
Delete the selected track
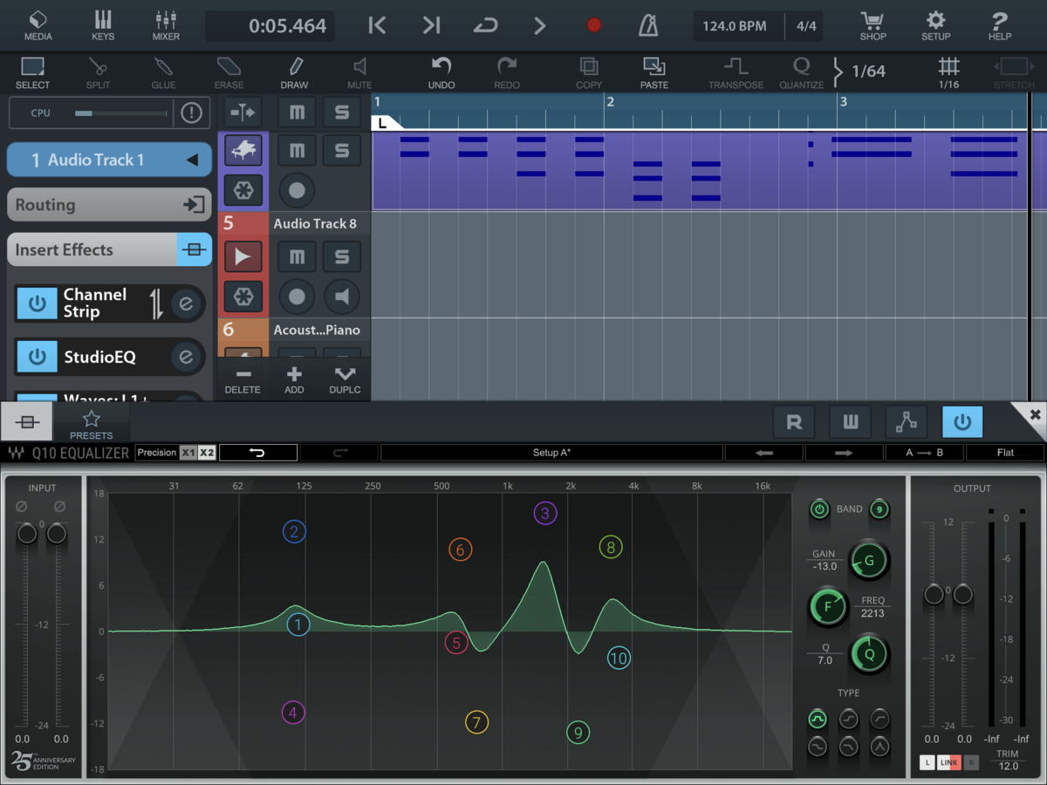pyautogui.click(x=243, y=380)
